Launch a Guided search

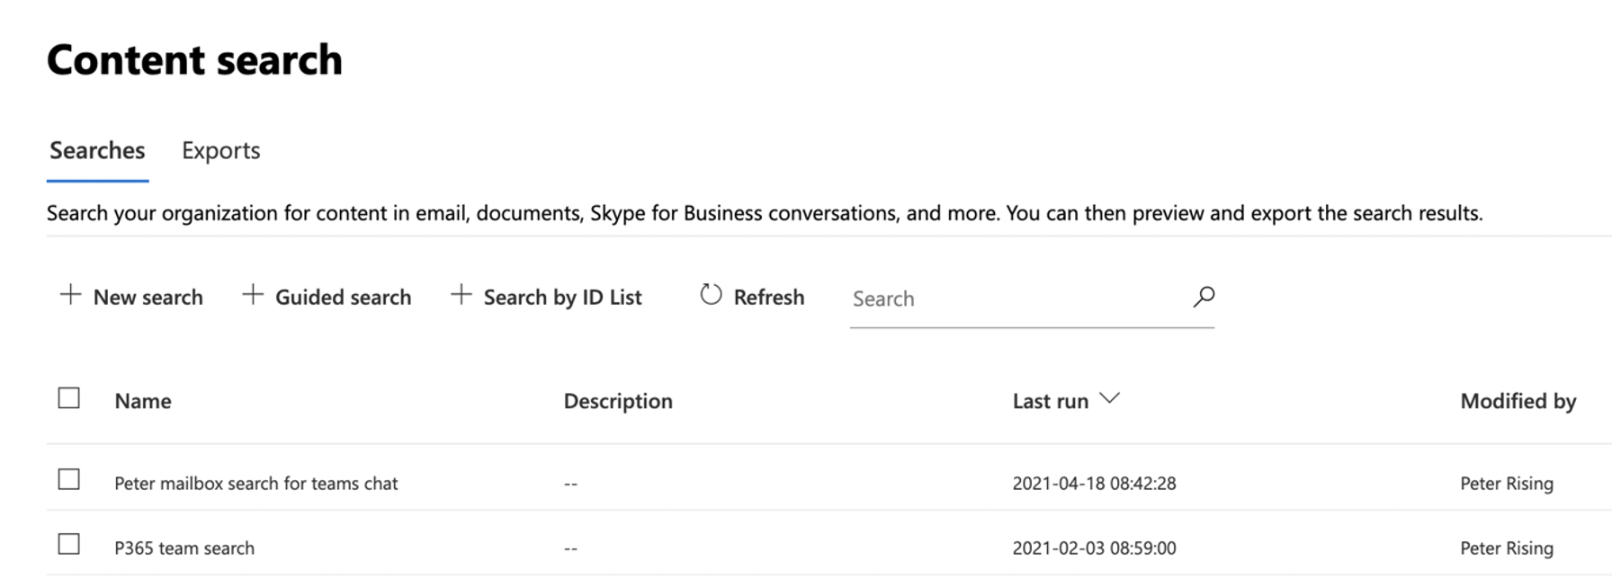tap(343, 298)
